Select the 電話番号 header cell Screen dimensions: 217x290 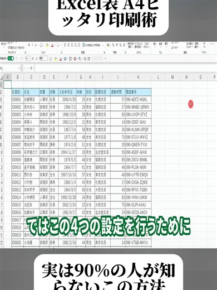pyautogui.click(x=138, y=92)
